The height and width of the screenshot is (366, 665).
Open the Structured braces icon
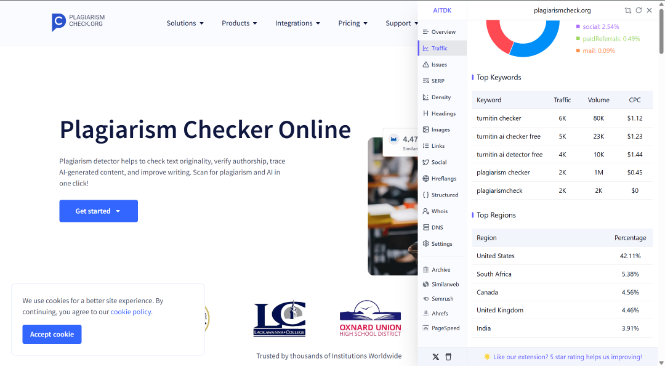pos(425,195)
